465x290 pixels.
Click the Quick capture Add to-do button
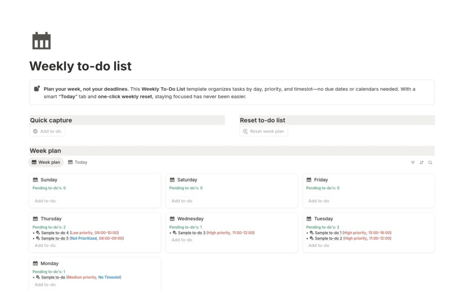[47, 131]
